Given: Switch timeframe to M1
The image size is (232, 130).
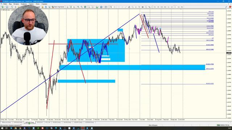Looking at the screenshot, I should pos(155,7).
